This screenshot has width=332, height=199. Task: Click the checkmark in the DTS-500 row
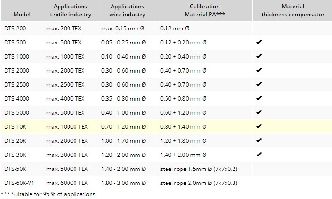(x=258, y=43)
